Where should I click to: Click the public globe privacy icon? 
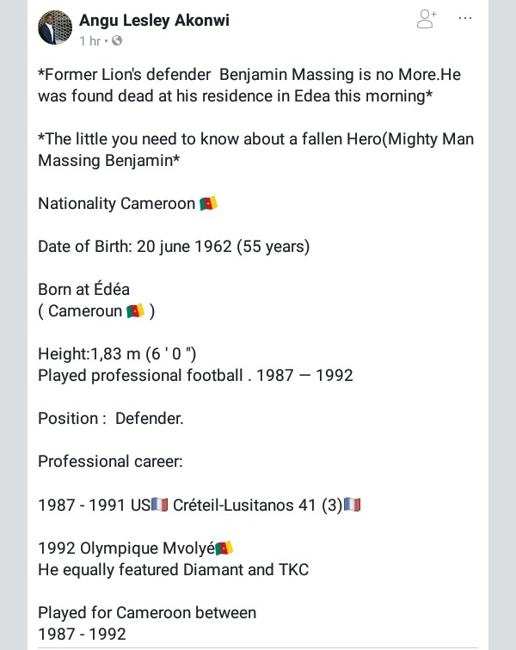[x=116, y=40]
